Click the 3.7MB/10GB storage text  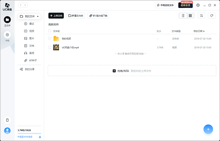click(24, 130)
